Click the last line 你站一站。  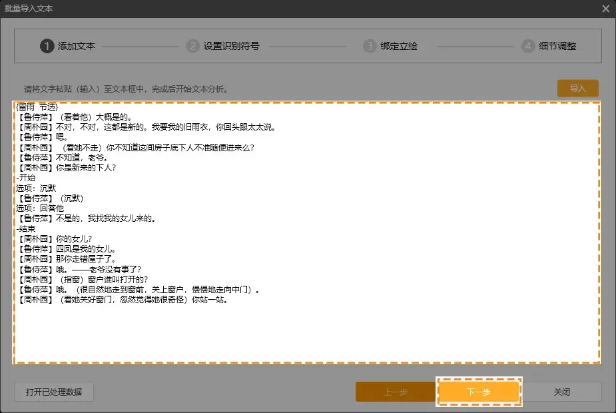pos(123,300)
